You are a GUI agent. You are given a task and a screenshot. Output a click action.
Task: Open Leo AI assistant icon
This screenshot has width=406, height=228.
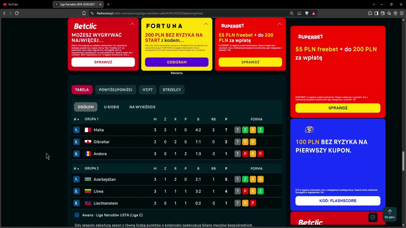[x=389, y=13]
